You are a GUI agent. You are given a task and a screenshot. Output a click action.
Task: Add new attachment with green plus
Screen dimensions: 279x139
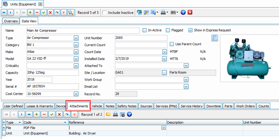[x=37, y=115]
